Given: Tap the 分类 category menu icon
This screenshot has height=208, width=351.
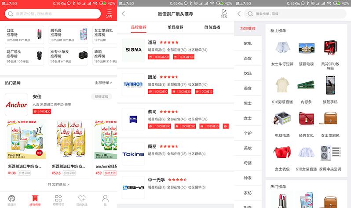Looking at the screenshot, I should click(109, 14).
